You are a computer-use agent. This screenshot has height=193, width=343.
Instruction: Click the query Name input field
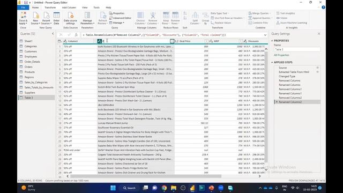coord(297,49)
